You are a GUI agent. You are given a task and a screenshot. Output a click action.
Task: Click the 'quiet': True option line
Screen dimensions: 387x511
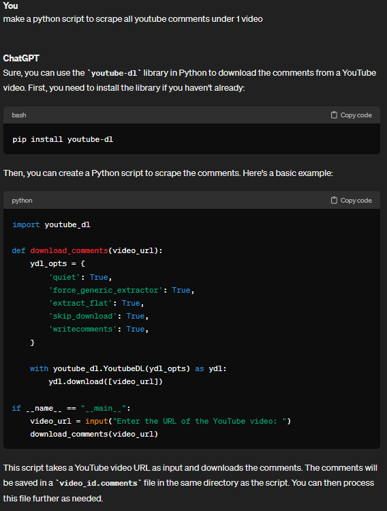pos(80,277)
